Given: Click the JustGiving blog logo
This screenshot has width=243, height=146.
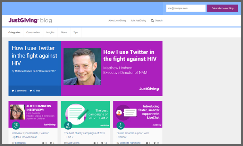Looking at the screenshot, I should tap(30, 20).
